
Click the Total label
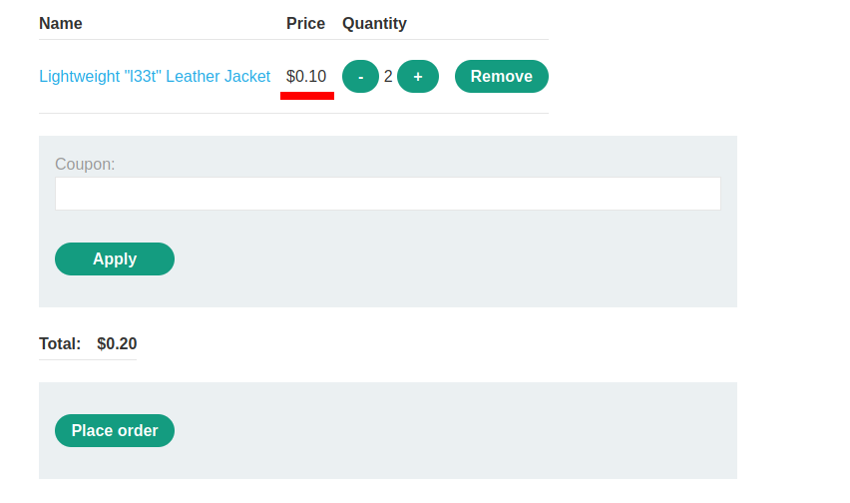tap(60, 344)
